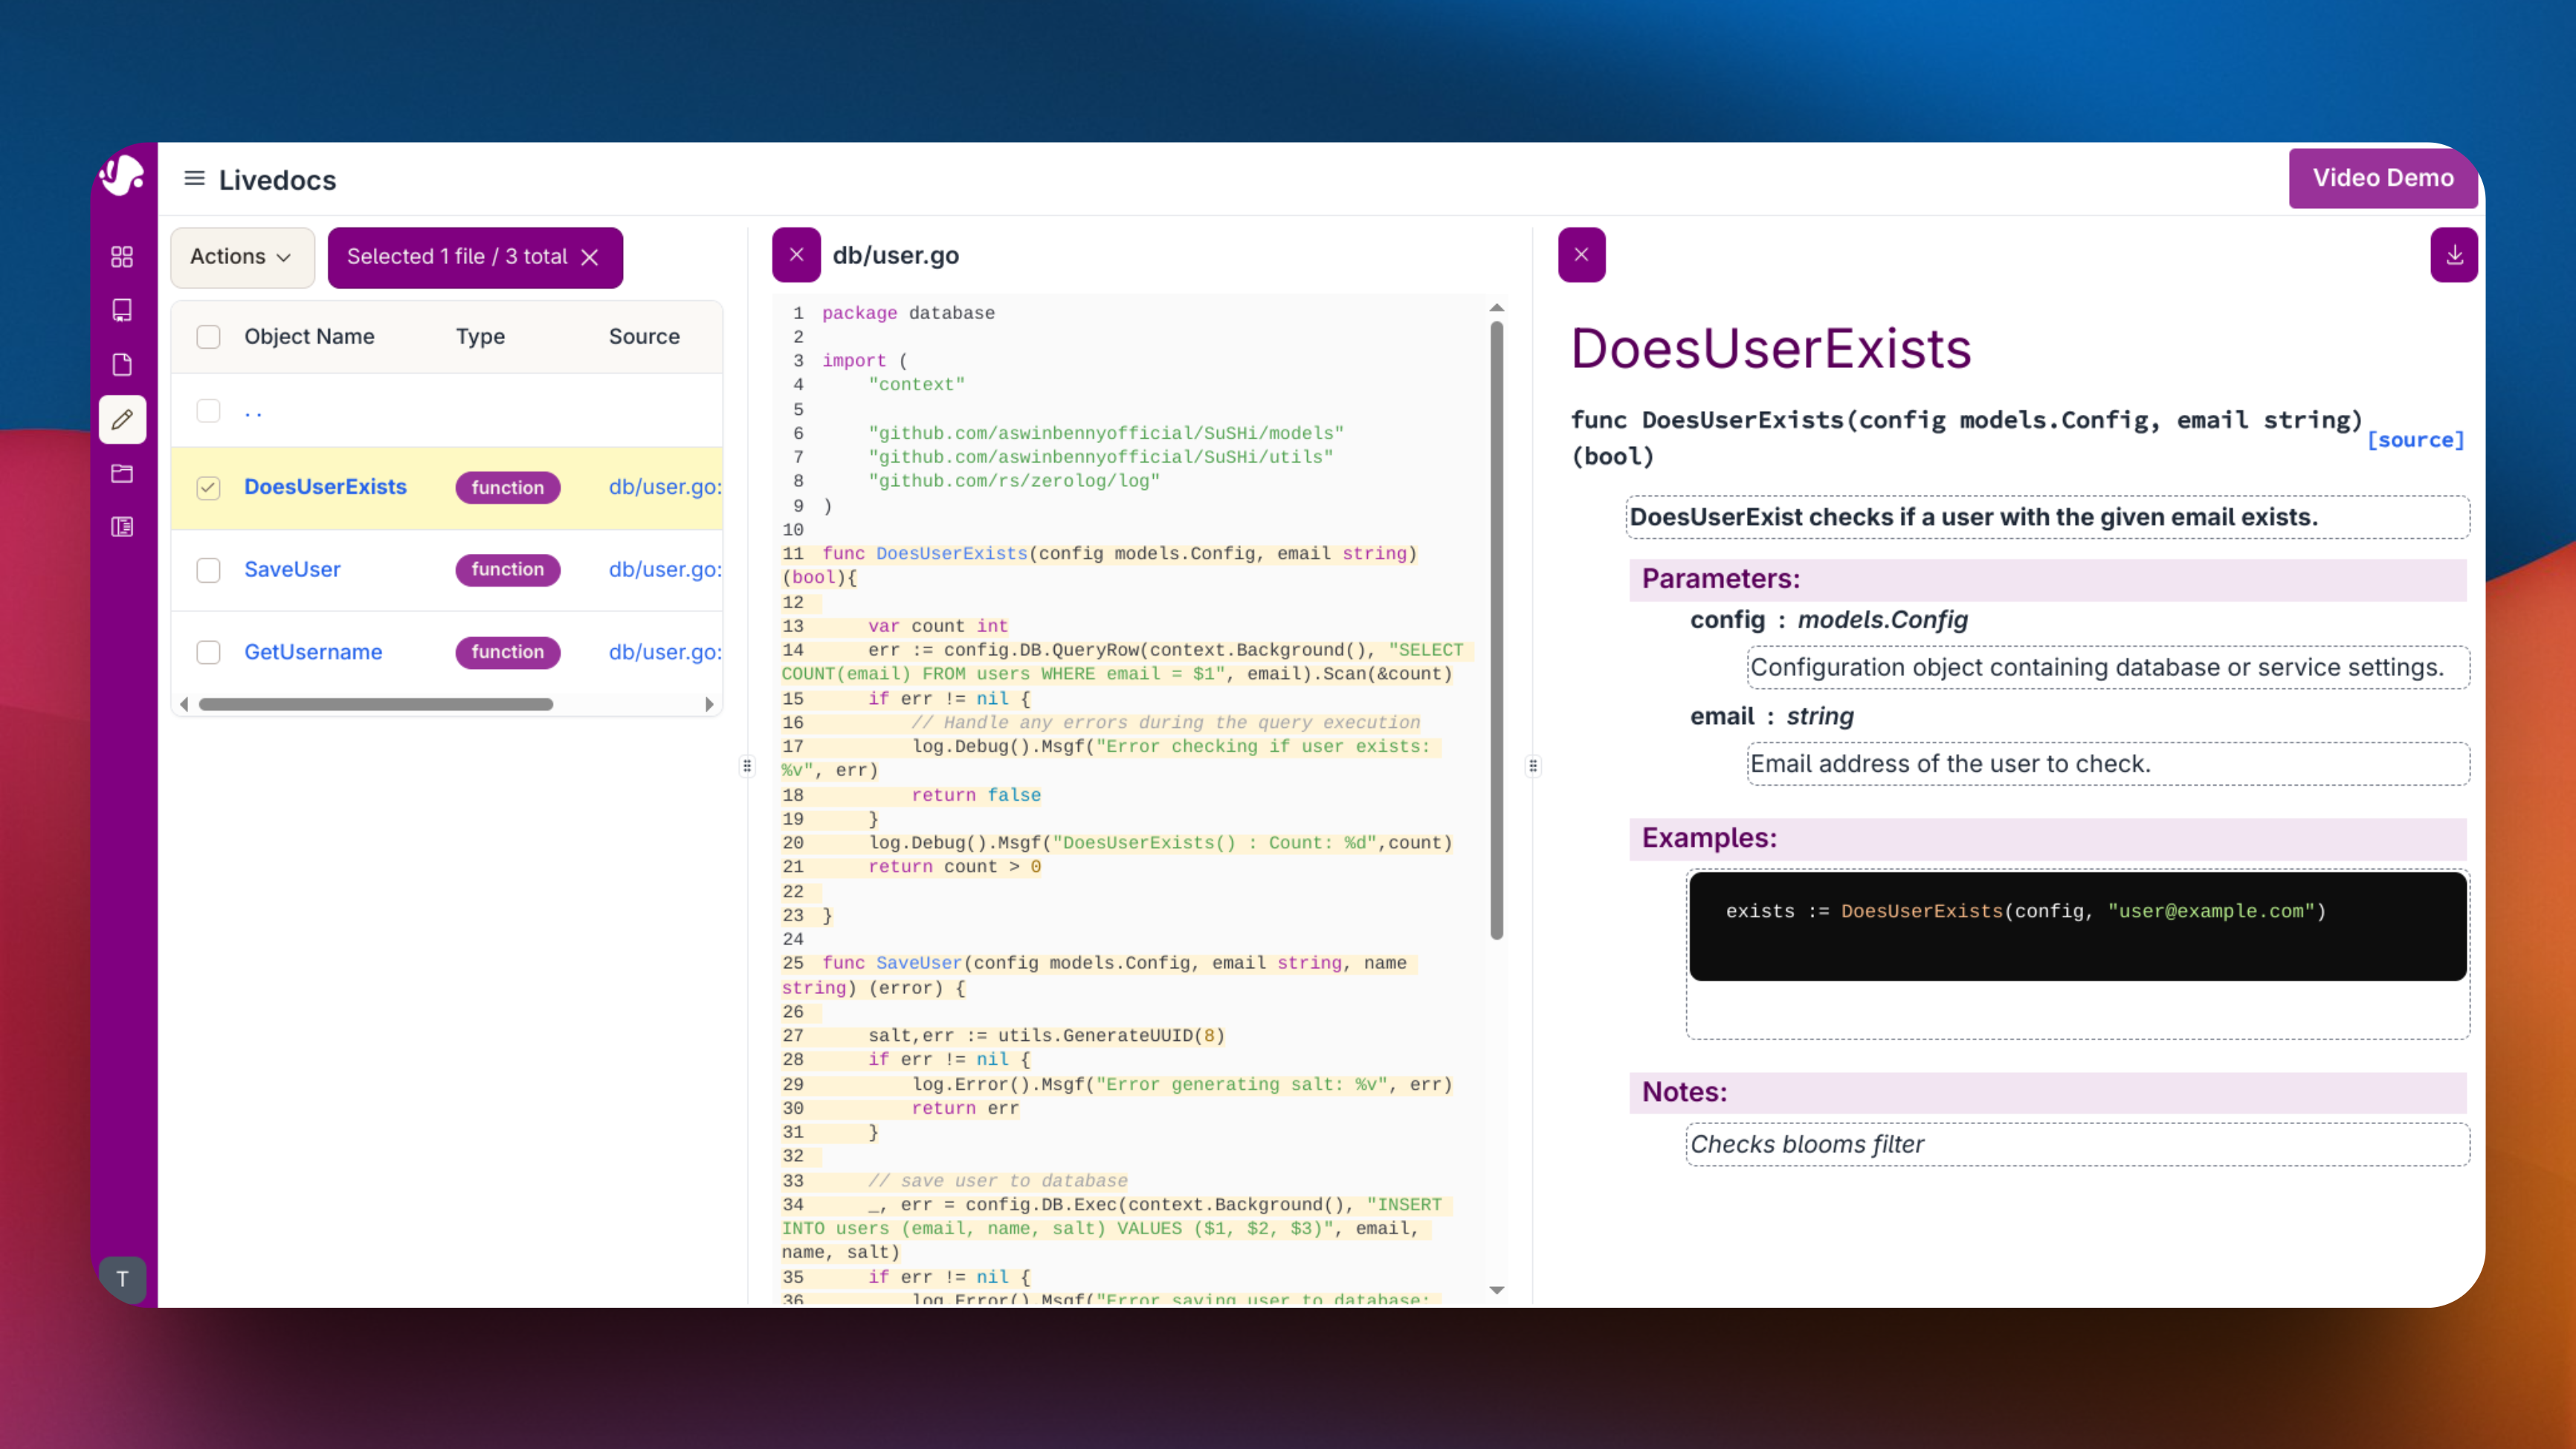Open db/user.go source link in DoesUserExists row

(x=665, y=487)
